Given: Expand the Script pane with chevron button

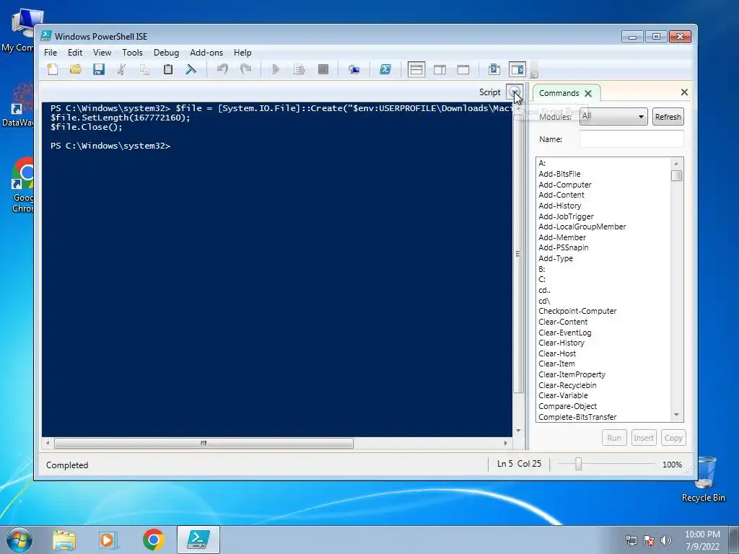Looking at the screenshot, I should [x=515, y=92].
